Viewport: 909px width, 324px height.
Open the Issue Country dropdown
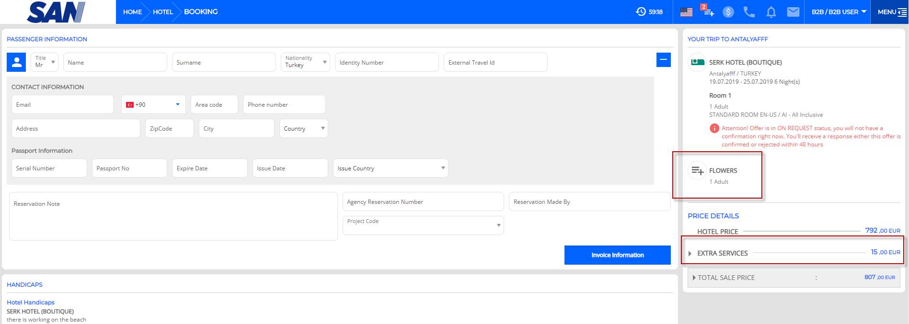point(391,168)
